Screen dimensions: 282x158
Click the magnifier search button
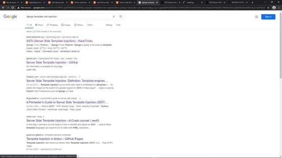pyautogui.click(x=121, y=17)
